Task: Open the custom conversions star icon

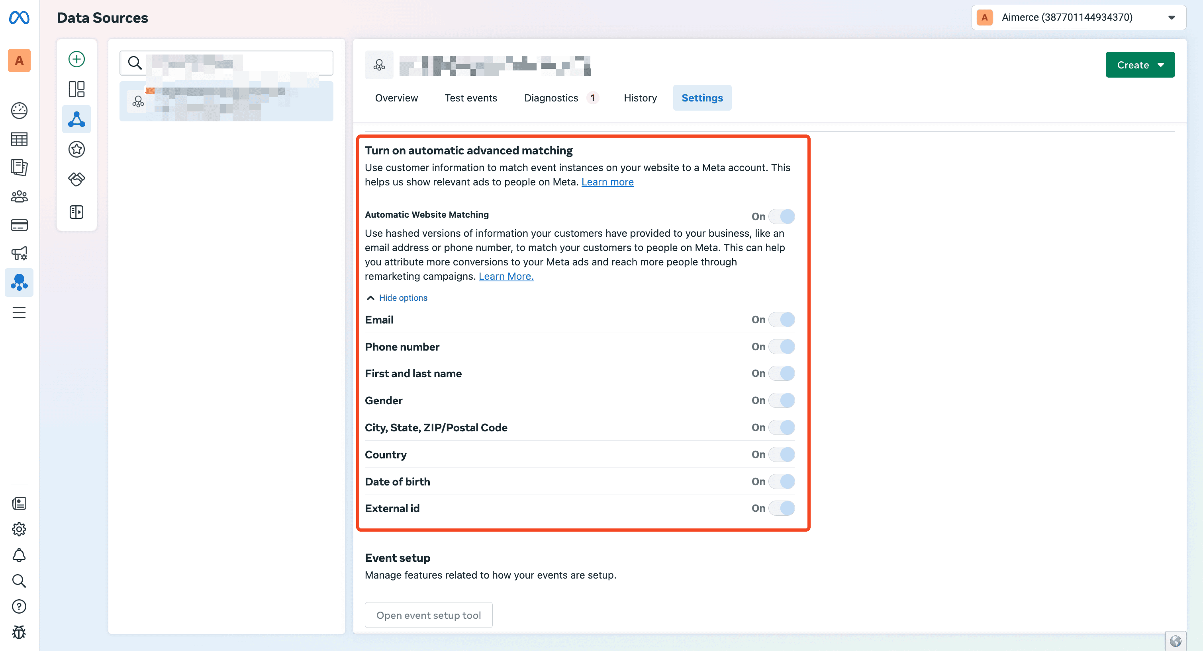Action: (x=76, y=149)
